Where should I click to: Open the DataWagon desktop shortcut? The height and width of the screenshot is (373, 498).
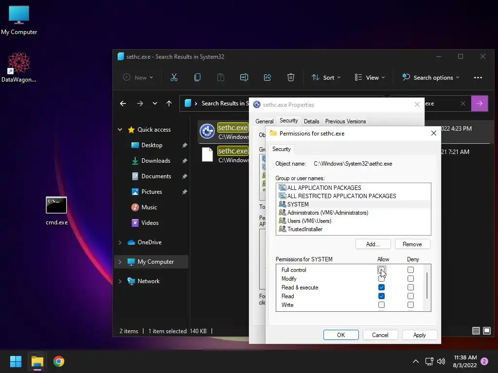point(19,67)
